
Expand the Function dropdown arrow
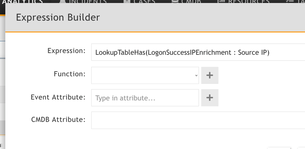[196, 75]
